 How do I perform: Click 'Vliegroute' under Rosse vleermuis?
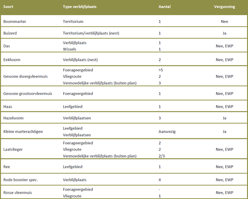point(72,196)
